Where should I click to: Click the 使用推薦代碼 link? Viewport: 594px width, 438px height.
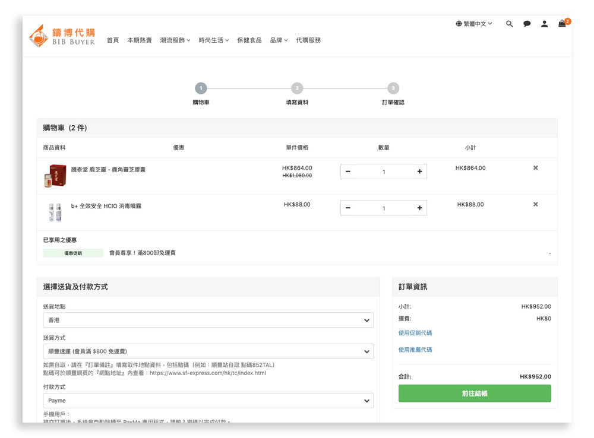pyautogui.click(x=415, y=350)
